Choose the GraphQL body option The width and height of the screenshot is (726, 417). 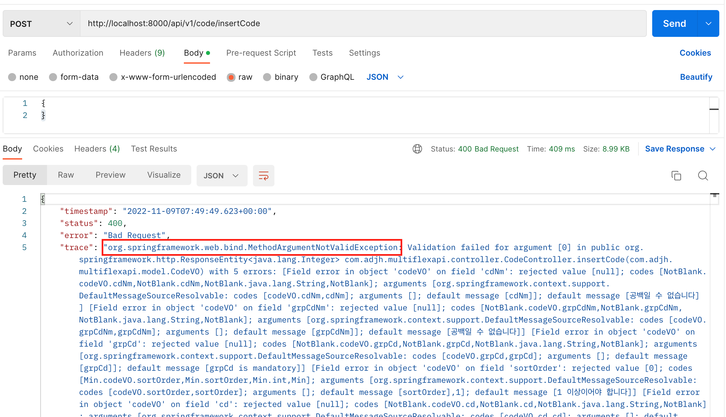(313, 77)
